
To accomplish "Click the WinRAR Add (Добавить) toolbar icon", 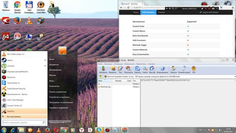I will (103, 70).
